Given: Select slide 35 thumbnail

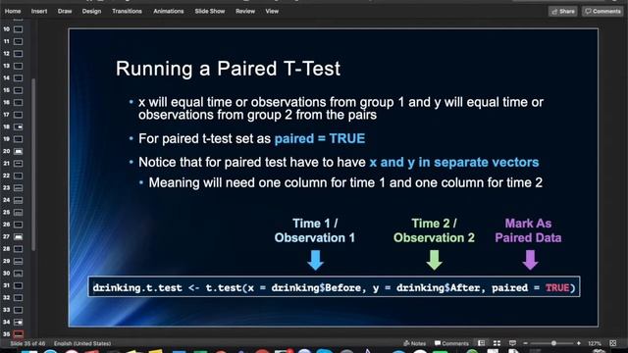Looking at the screenshot, I should click(x=18, y=334).
